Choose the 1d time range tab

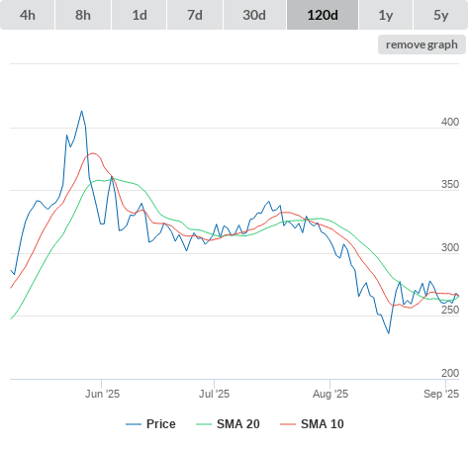[140, 15]
